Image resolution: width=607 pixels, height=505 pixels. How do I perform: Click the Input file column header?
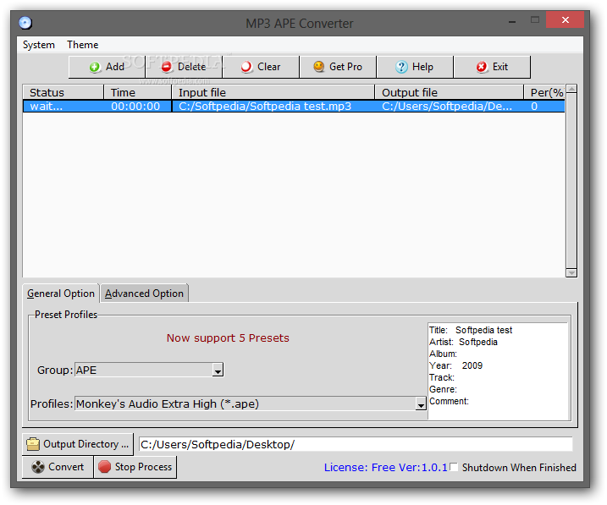tap(273, 92)
